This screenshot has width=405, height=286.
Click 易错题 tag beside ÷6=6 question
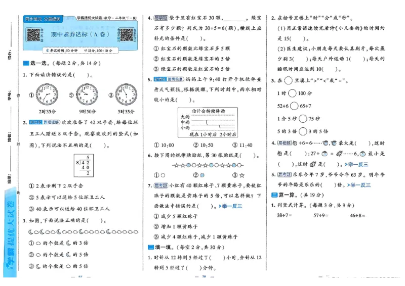click(285, 143)
